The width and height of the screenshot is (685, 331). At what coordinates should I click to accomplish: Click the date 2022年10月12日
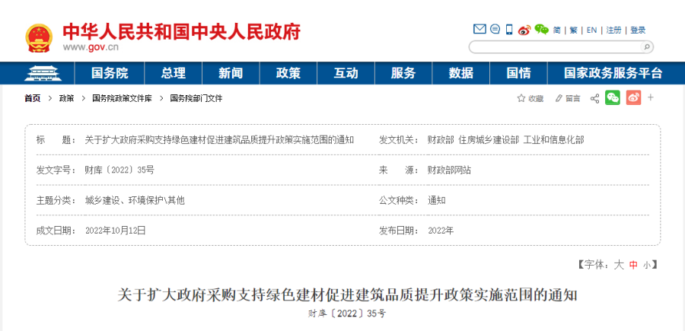tap(116, 231)
